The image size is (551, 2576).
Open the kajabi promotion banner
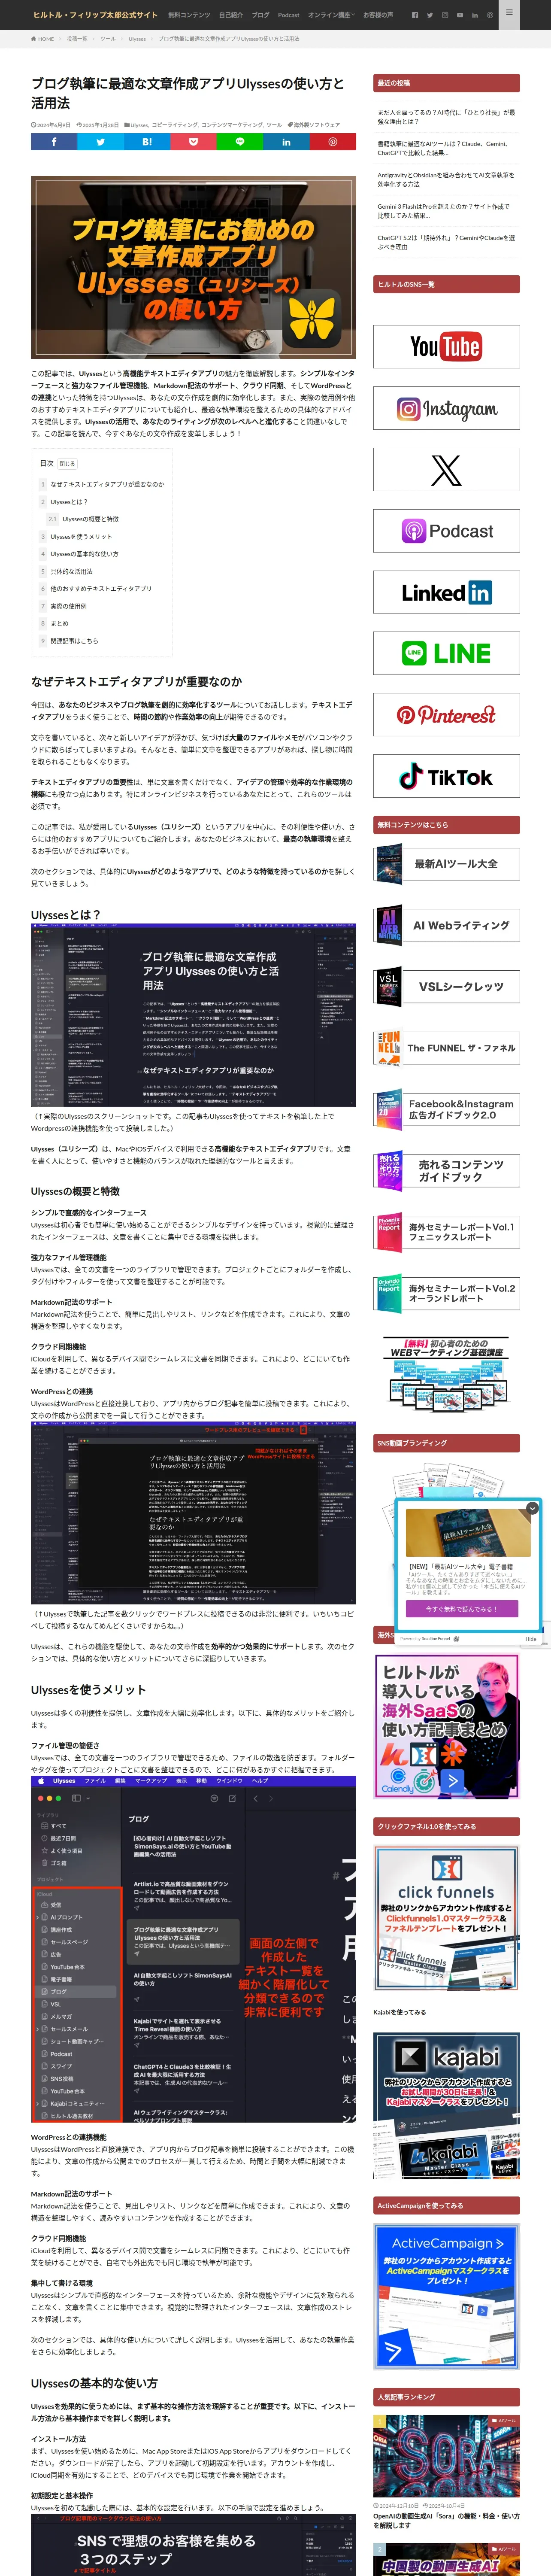coord(446,2105)
